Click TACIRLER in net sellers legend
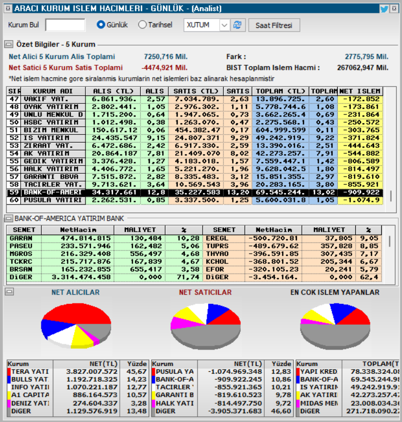 175,387
